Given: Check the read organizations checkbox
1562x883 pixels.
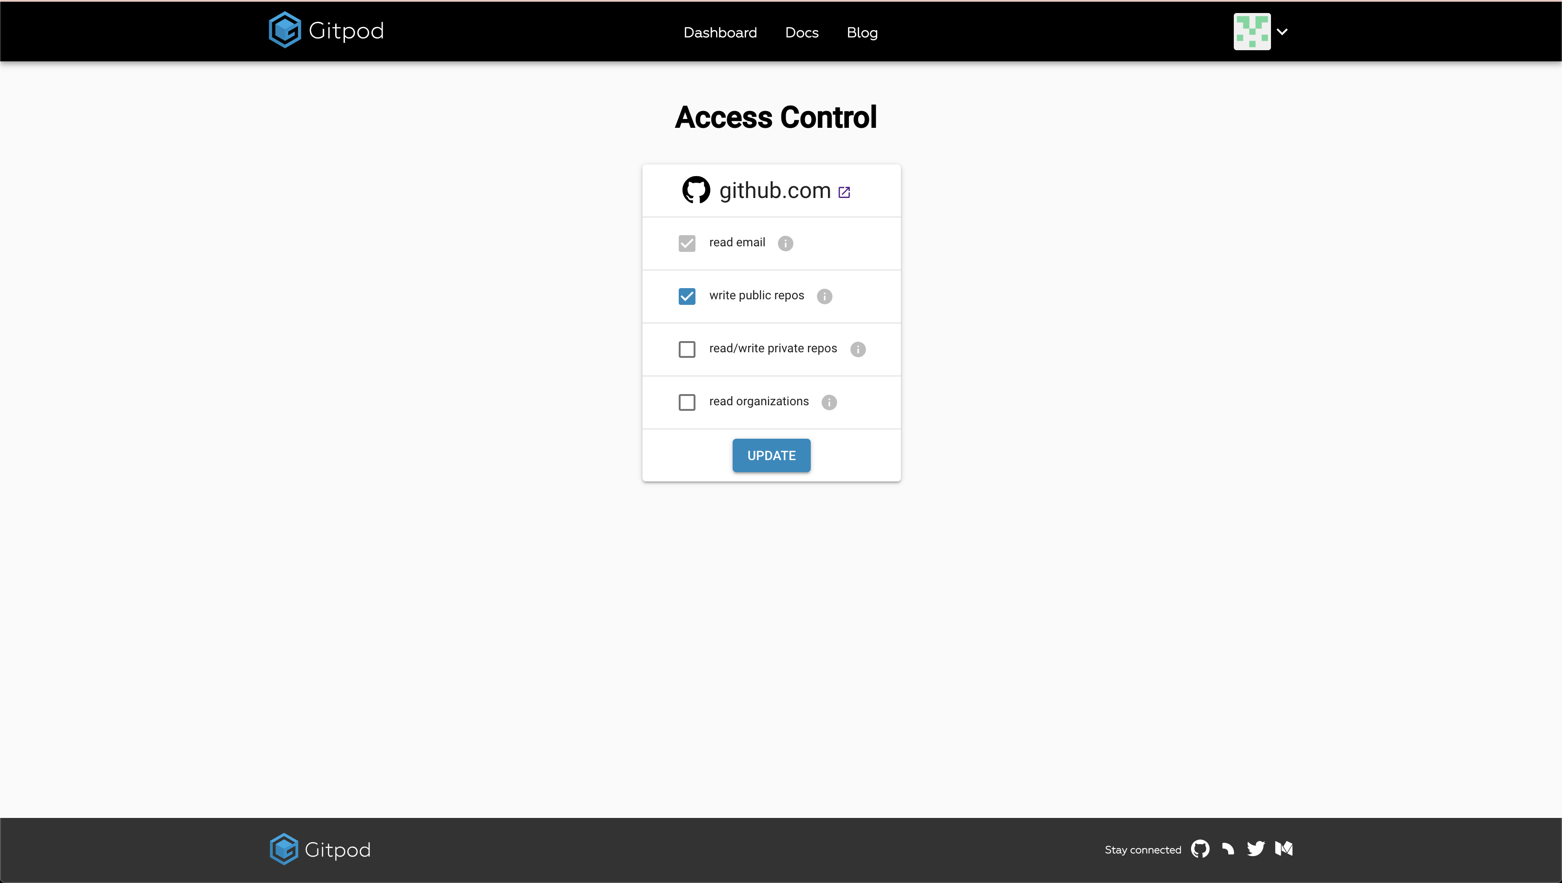Looking at the screenshot, I should 687,402.
